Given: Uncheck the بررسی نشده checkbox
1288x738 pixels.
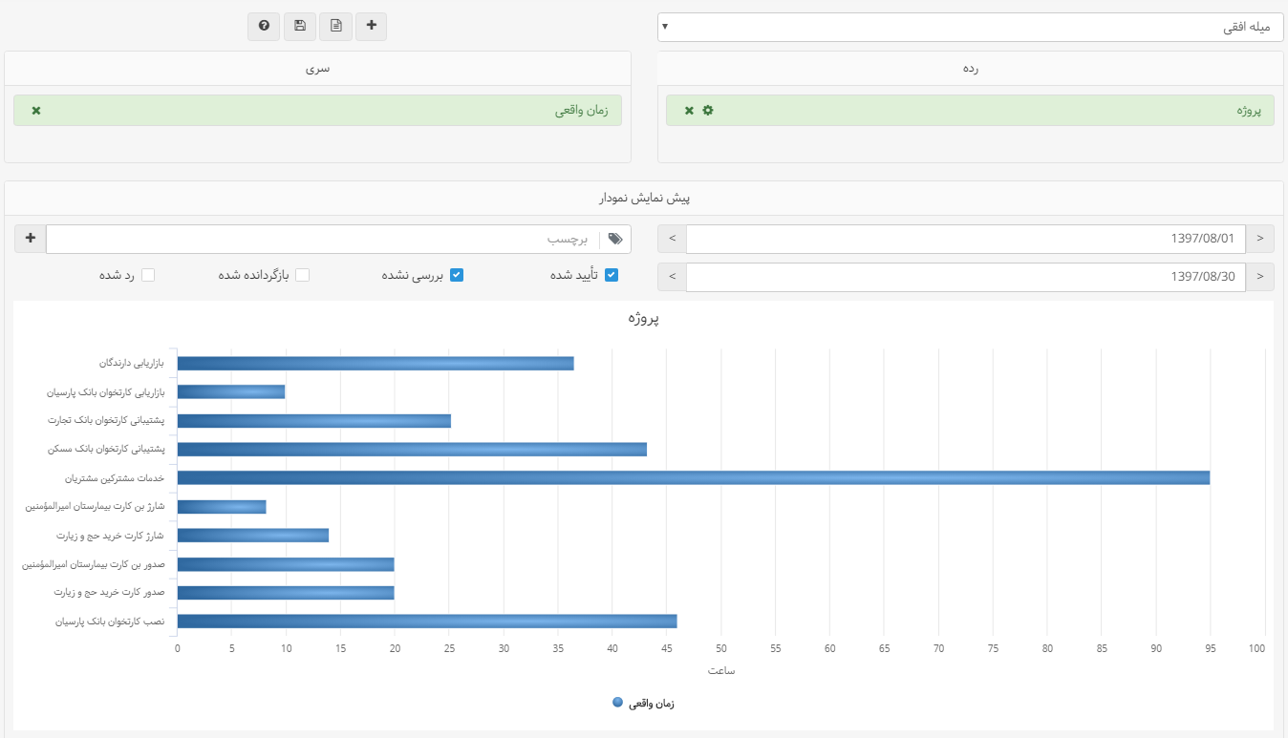Looking at the screenshot, I should 457,275.
